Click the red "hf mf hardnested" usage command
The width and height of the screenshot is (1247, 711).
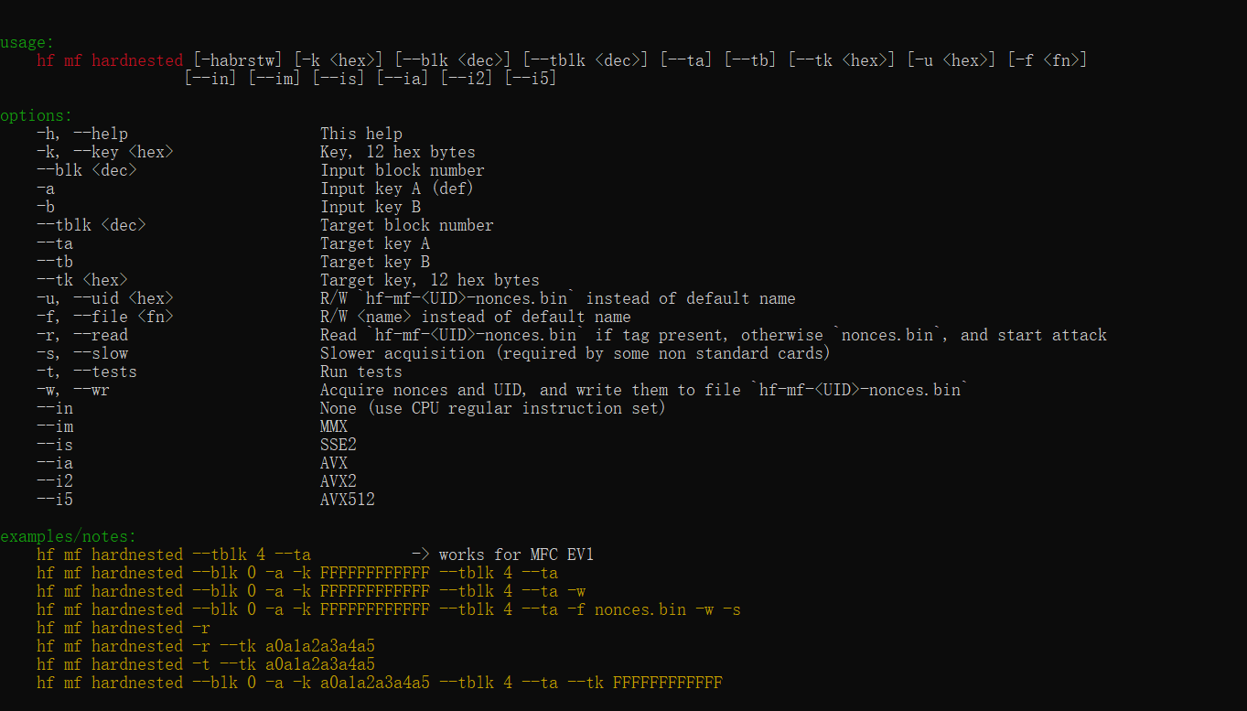[x=110, y=60]
